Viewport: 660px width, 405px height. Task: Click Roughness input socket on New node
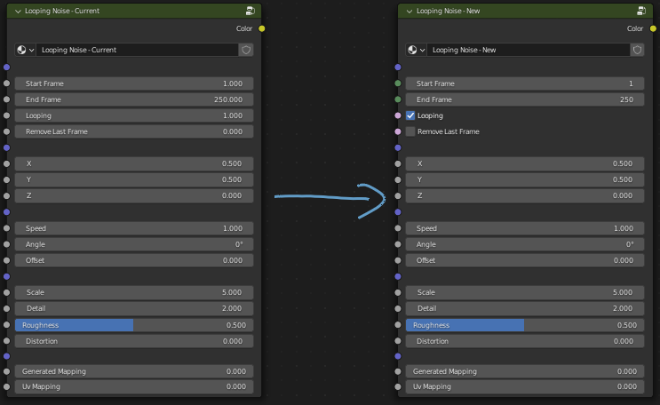pos(398,324)
